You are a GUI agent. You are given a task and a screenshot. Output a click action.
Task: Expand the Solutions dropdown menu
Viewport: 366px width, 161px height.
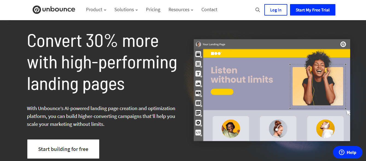pos(126,10)
